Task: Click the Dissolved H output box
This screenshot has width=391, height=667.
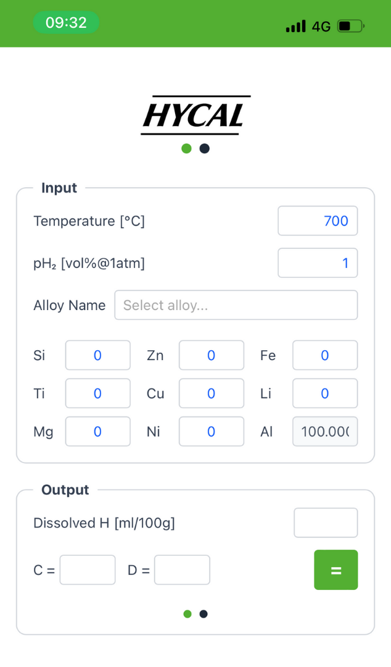Action: 326,523
